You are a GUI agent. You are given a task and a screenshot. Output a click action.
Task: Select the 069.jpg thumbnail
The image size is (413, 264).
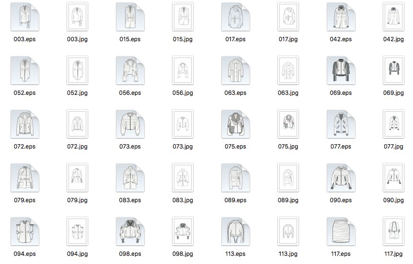click(393, 70)
